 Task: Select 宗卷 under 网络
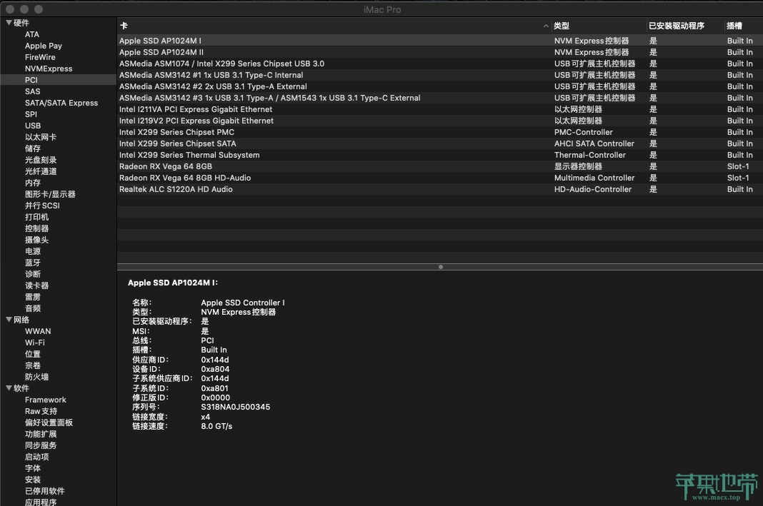[33, 365]
